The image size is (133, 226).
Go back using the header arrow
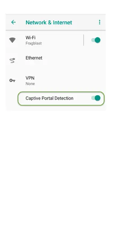coord(13,22)
